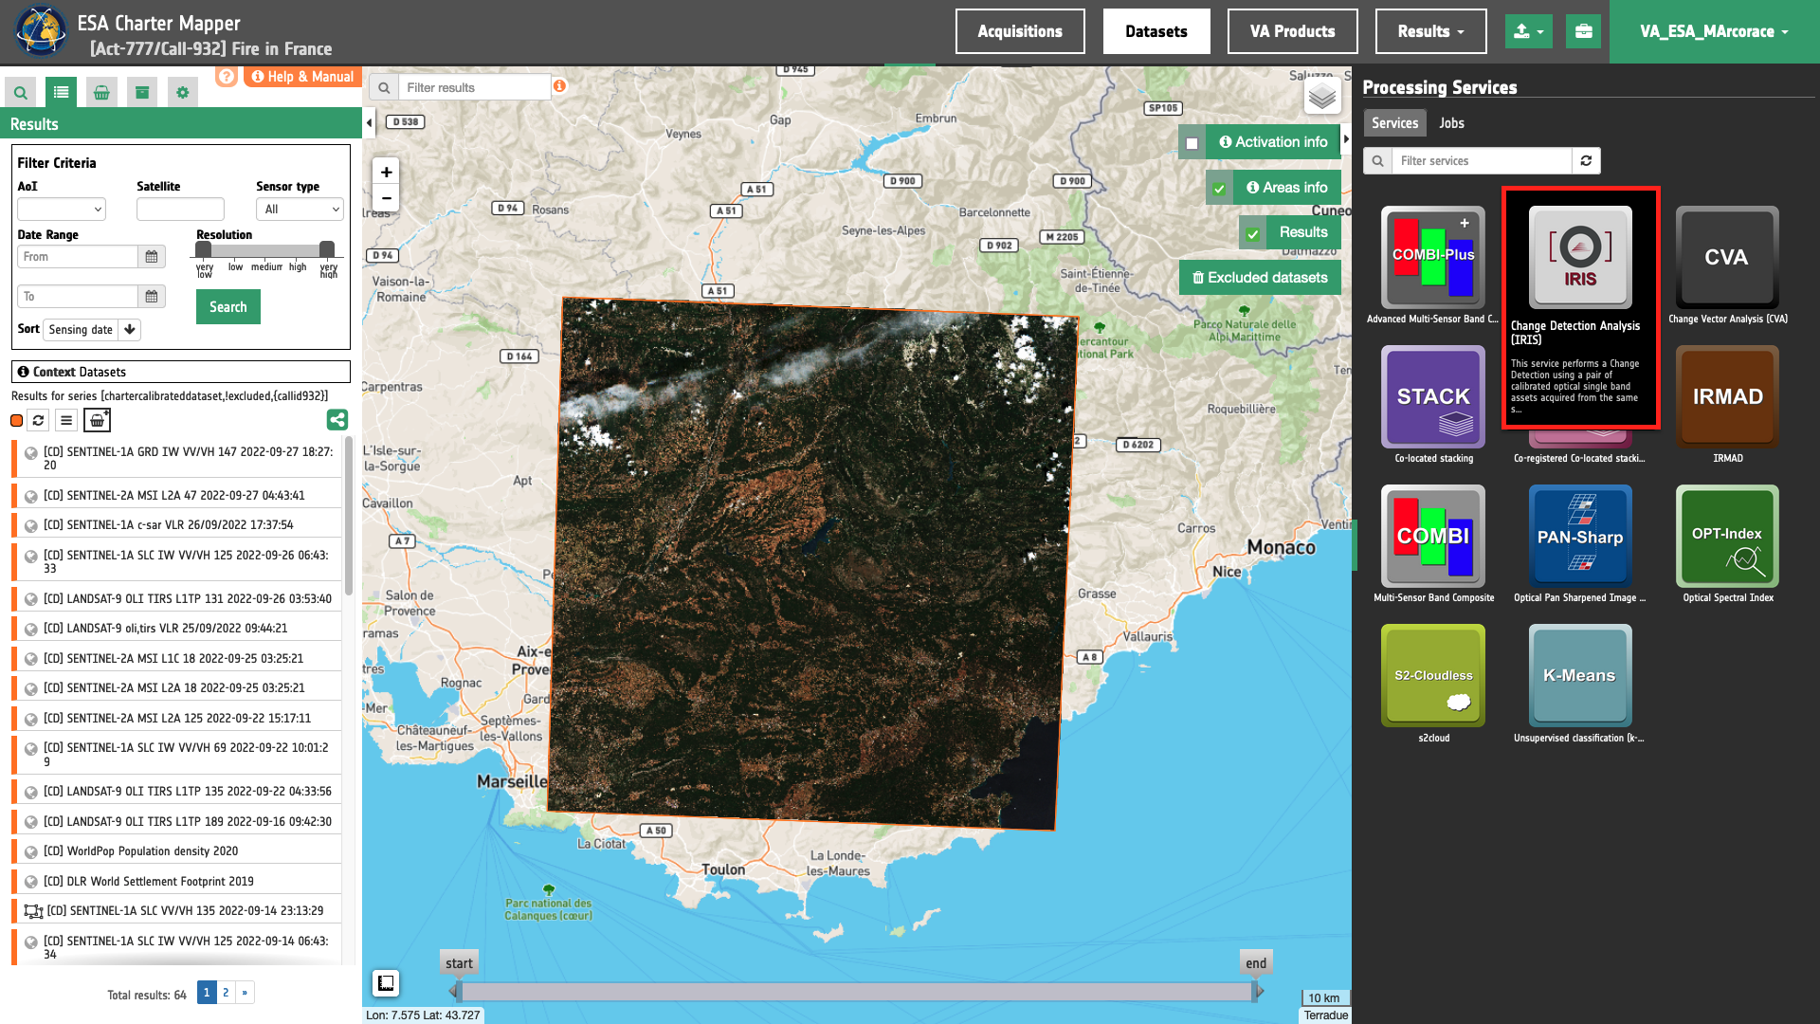The image size is (1820, 1024).
Task: Open the basket icon tab
Action: coord(101,92)
